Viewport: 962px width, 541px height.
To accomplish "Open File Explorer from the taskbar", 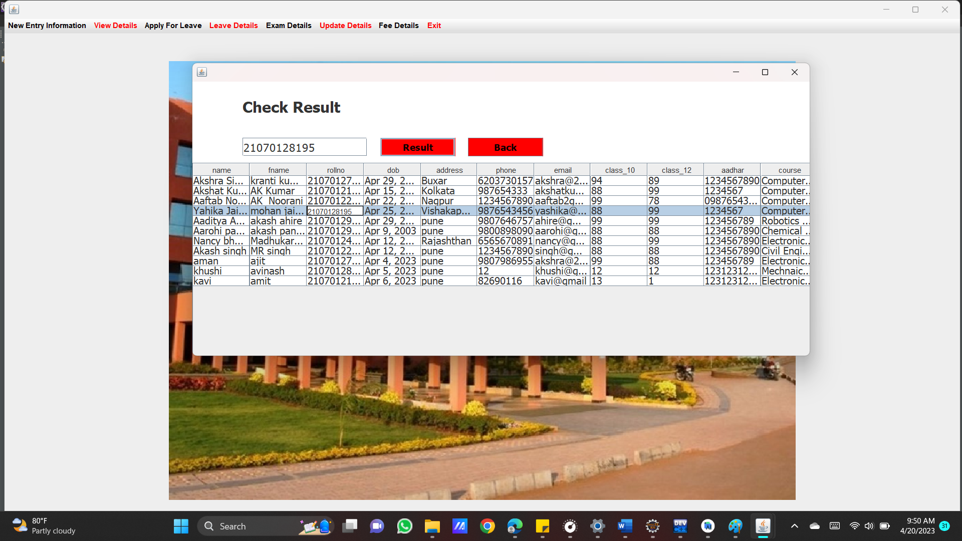I will (432, 526).
